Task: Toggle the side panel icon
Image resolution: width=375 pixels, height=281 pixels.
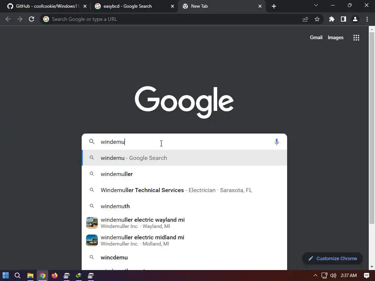Action: coord(344,19)
